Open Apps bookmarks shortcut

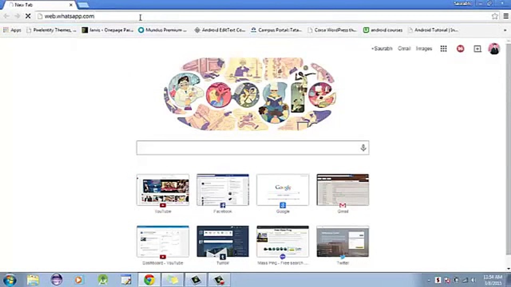point(12,30)
